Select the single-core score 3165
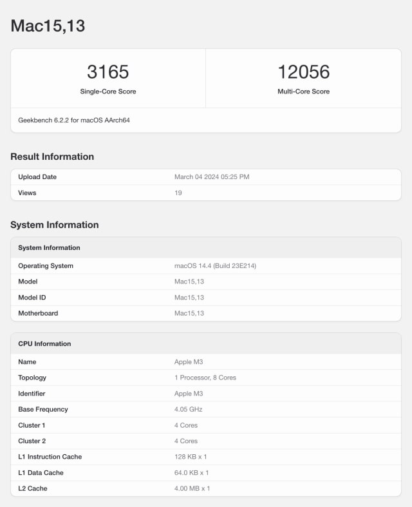Screen dimensions: 412x507 tap(108, 72)
